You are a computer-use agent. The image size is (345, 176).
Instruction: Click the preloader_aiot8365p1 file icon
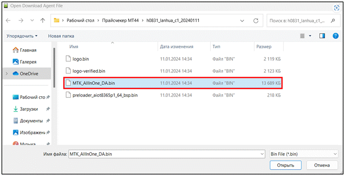(x=68, y=95)
